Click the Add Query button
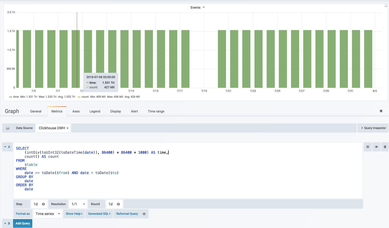The image size is (389, 228). pyautogui.click(x=22, y=223)
